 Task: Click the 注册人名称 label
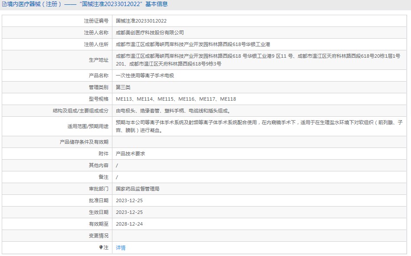click(x=96, y=33)
